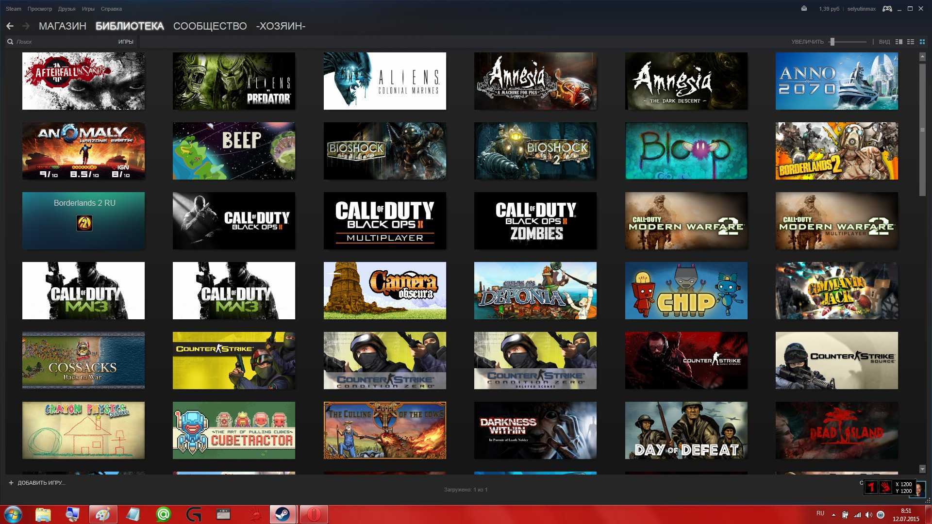Viewport: 932px width, 524px height.
Task: Open the Bloop game thumbnail
Action: (686, 151)
